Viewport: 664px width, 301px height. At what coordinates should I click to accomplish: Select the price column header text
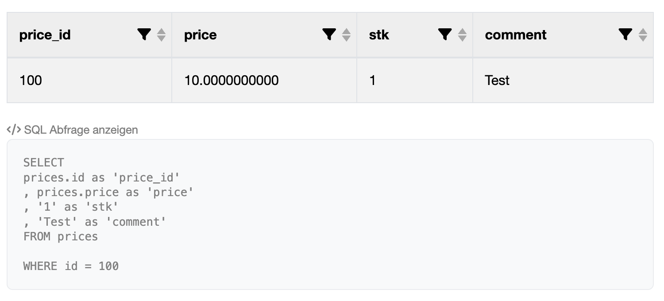201,35
